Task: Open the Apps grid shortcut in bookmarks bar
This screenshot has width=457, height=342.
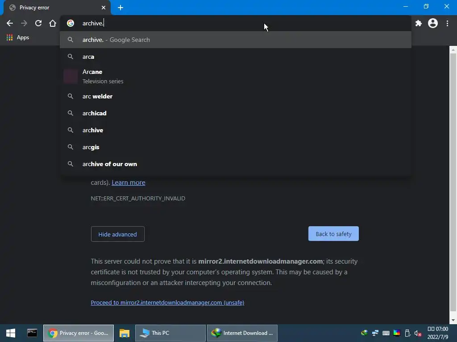Action: pyautogui.click(x=18, y=37)
